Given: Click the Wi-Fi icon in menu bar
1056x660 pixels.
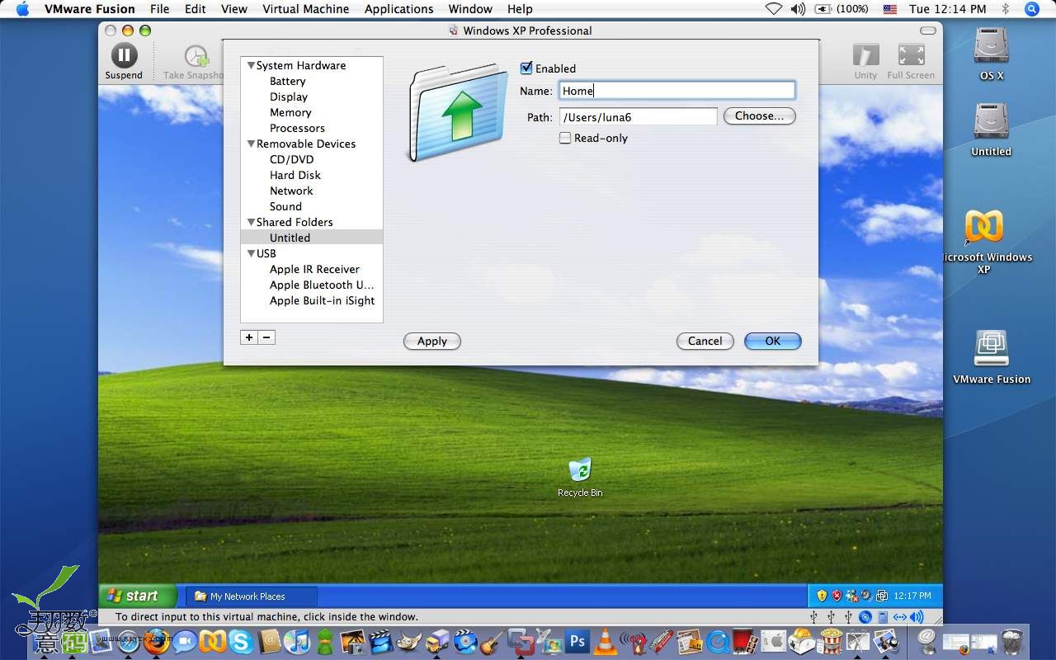Looking at the screenshot, I should point(773,9).
